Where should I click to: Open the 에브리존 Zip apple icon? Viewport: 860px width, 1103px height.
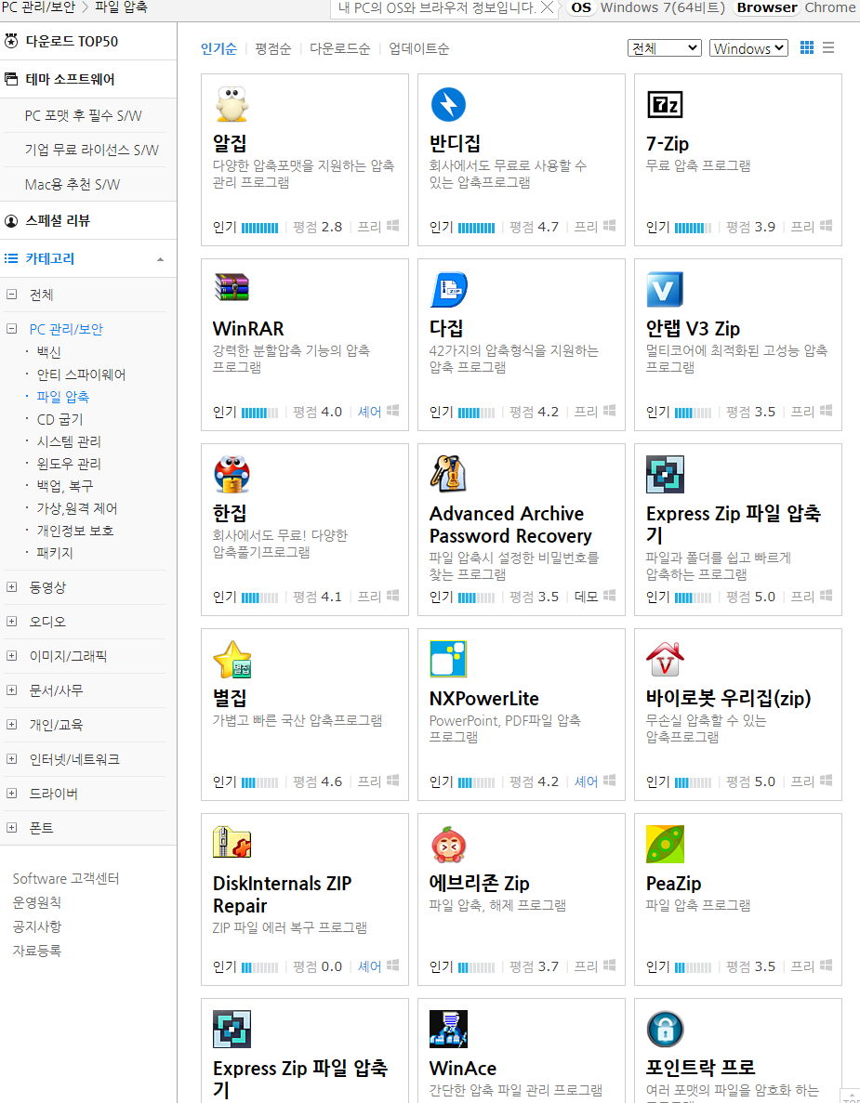(x=448, y=844)
